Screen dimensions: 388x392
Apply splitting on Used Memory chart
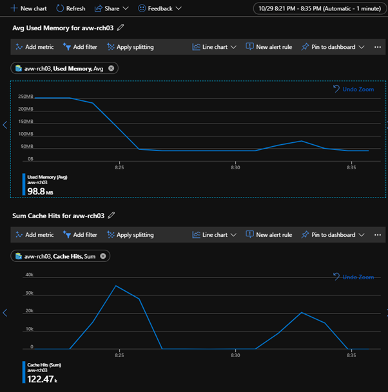[130, 47]
